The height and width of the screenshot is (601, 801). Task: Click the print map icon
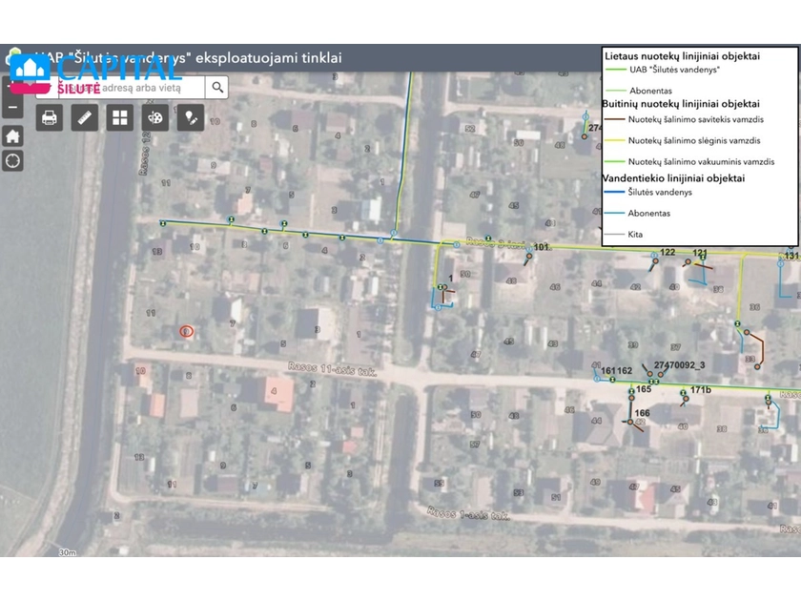tap(50, 118)
